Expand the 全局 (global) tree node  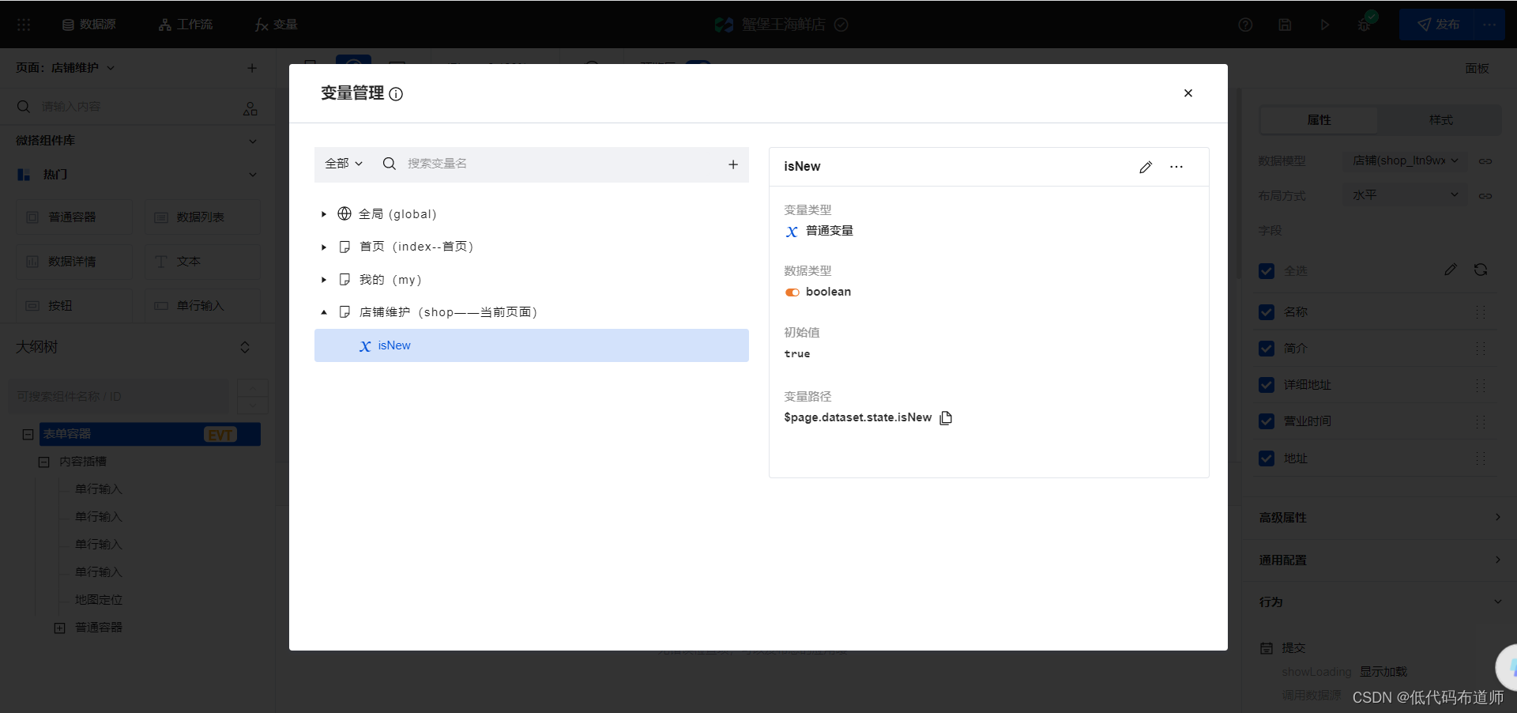point(323,214)
